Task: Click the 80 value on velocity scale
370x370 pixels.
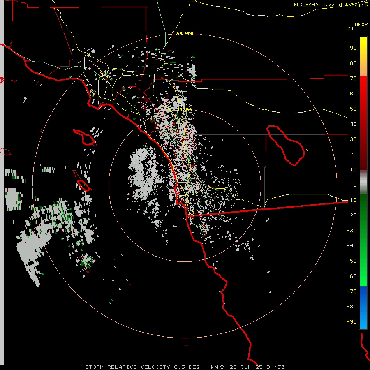Action: pyautogui.click(x=353, y=63)
